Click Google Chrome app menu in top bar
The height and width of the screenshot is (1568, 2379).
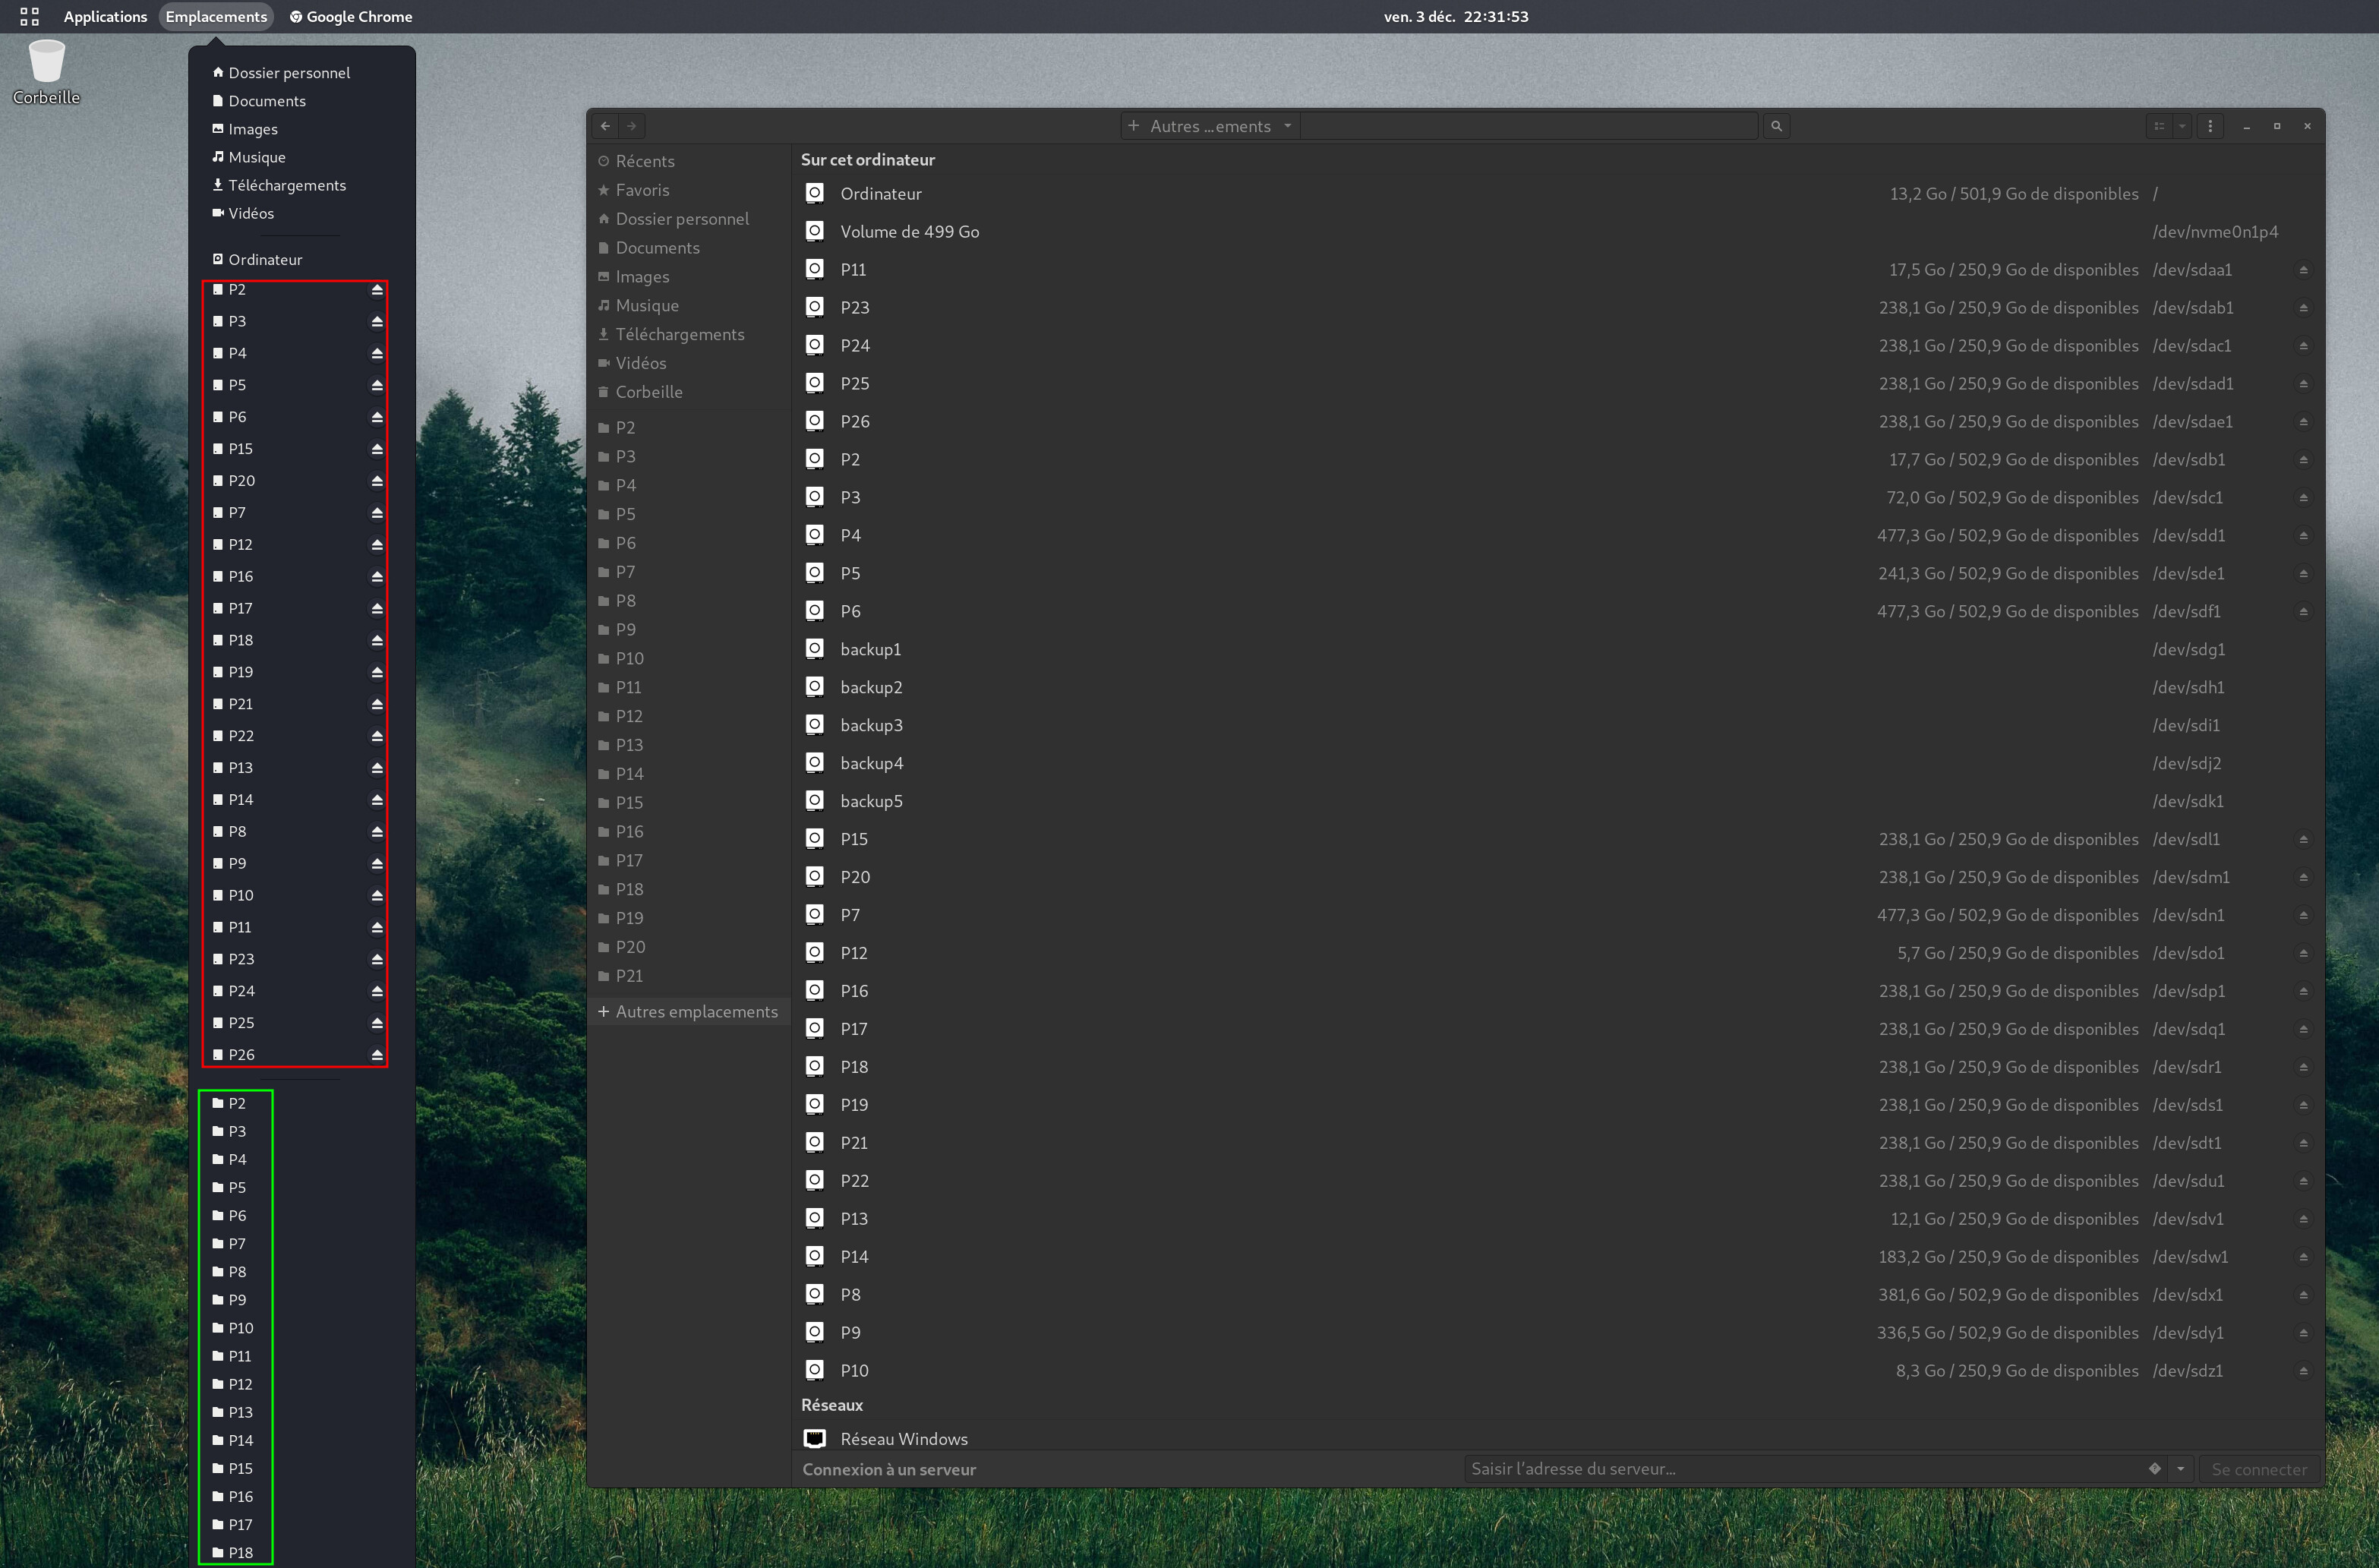point(351,16)
